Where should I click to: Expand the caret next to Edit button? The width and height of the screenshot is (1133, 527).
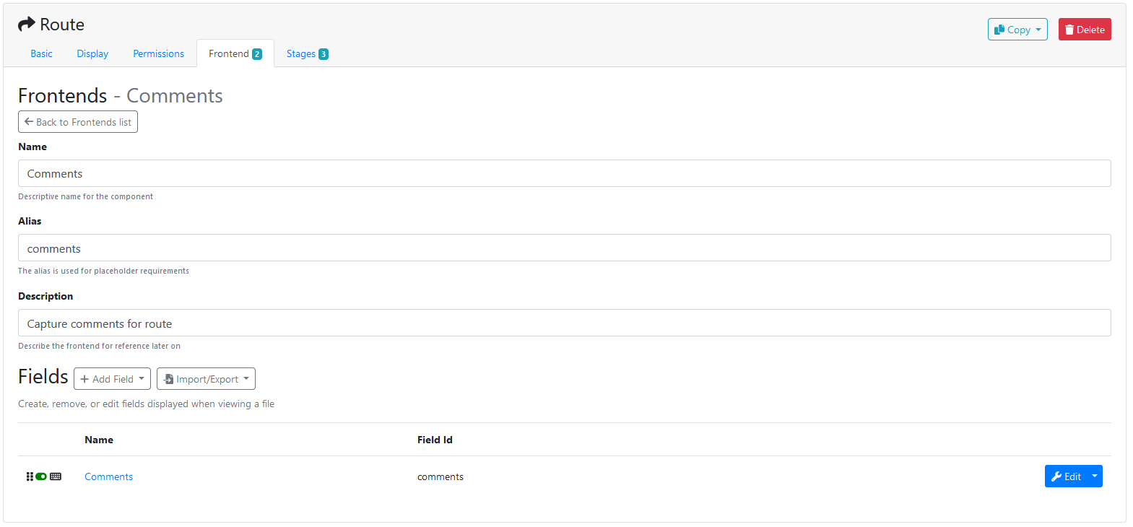click(x=1095, y=476)
